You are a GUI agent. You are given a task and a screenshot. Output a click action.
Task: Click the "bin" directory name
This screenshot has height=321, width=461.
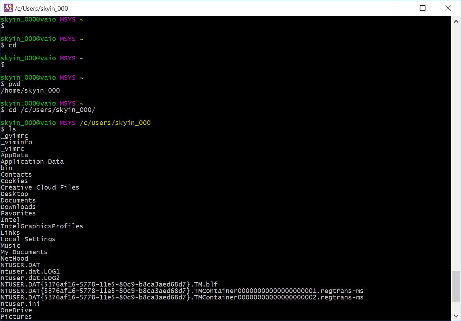pyautogui.click(x=6, y=168)
